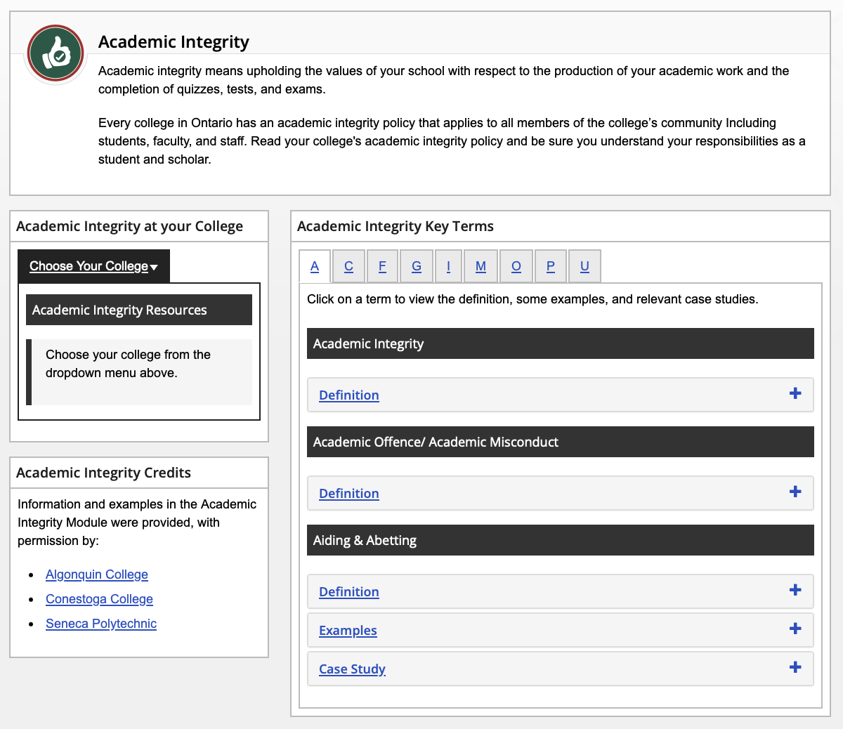Image resolution: width=843 pixels, height=729 pixels.
Task: Switch to the I key terms tab
Action: click(x=448, y=266)
